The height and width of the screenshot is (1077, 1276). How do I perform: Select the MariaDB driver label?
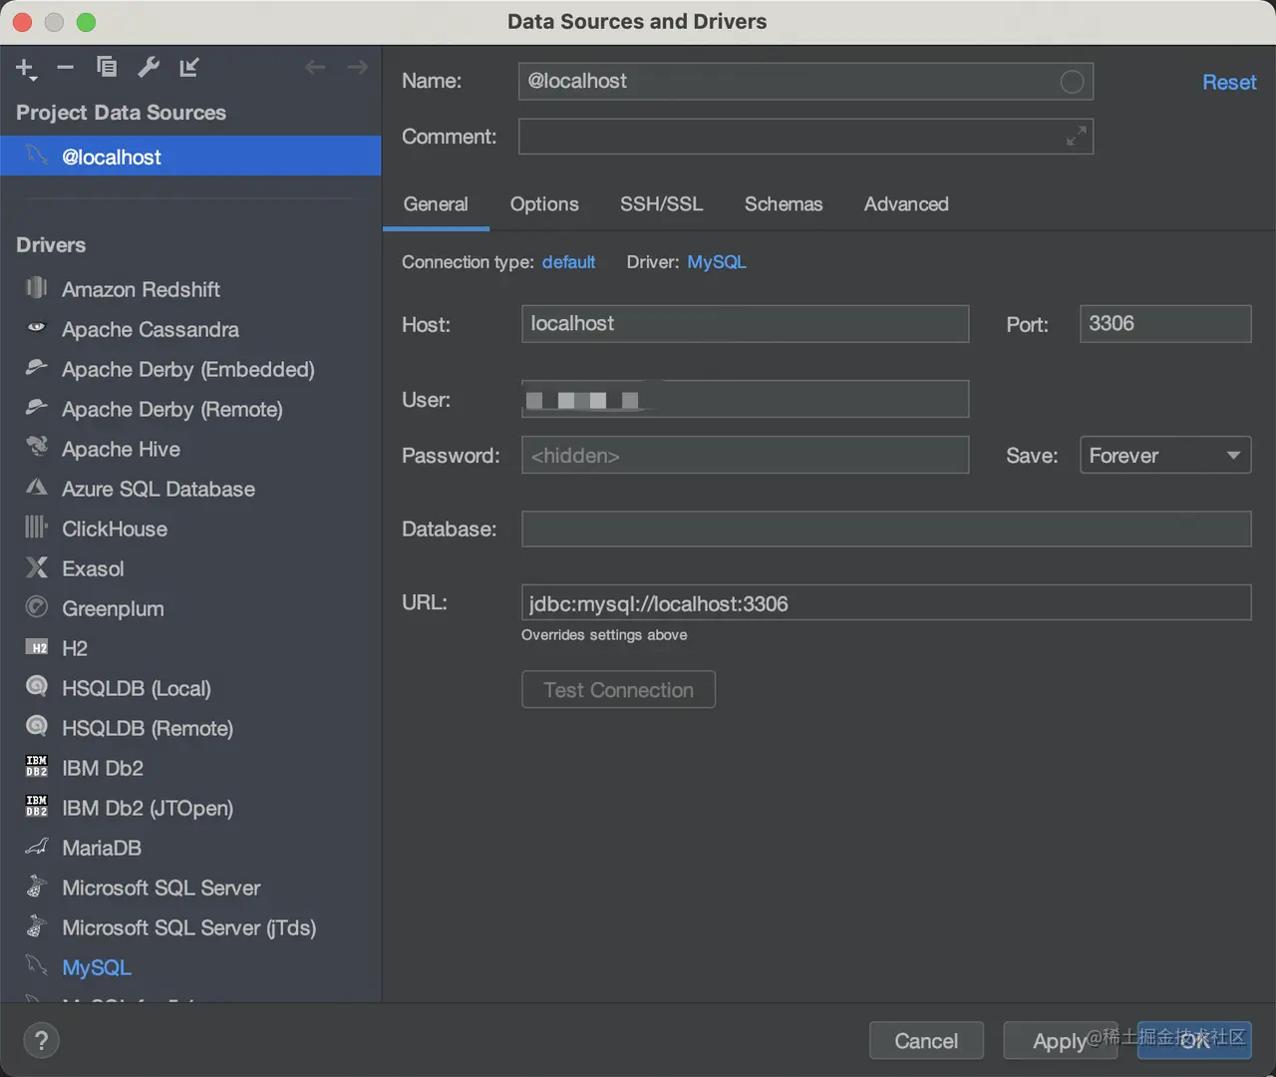pyautogui.click(x=102, y=849)
